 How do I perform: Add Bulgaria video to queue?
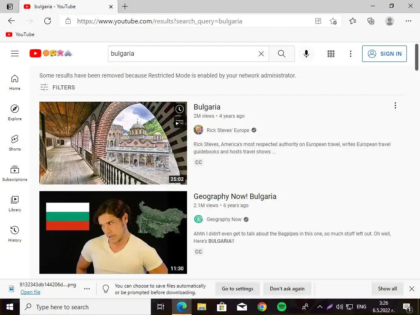pos(180,123)
